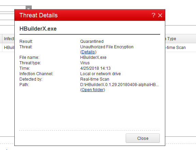Click the Quarantined result value
Image resolution: width=196 pixels, height=150 pixels.
click(x=92, y=41)
